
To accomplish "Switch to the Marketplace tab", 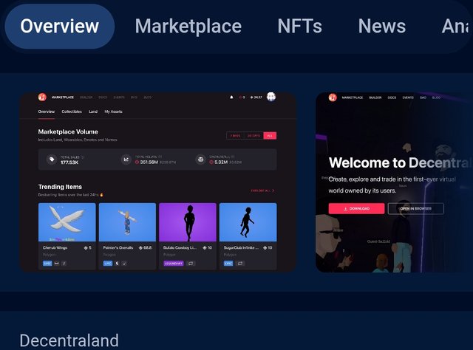I will 188,27.
